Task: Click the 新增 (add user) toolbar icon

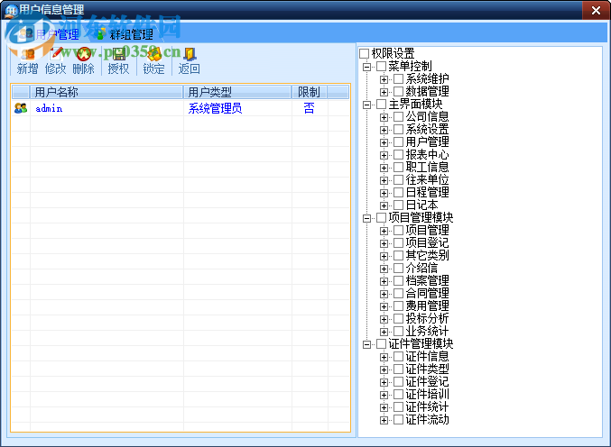Action: [27, 54]
